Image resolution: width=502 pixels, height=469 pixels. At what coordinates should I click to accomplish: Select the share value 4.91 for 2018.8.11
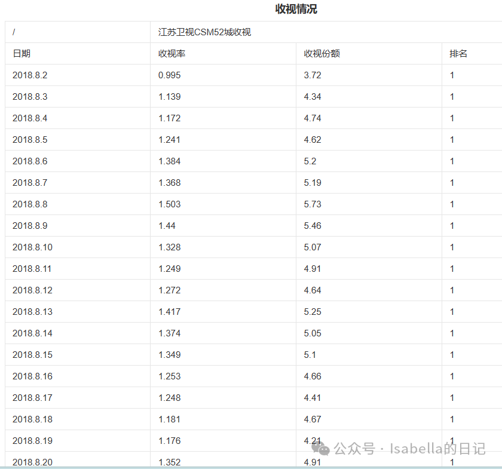click(312, 269)
